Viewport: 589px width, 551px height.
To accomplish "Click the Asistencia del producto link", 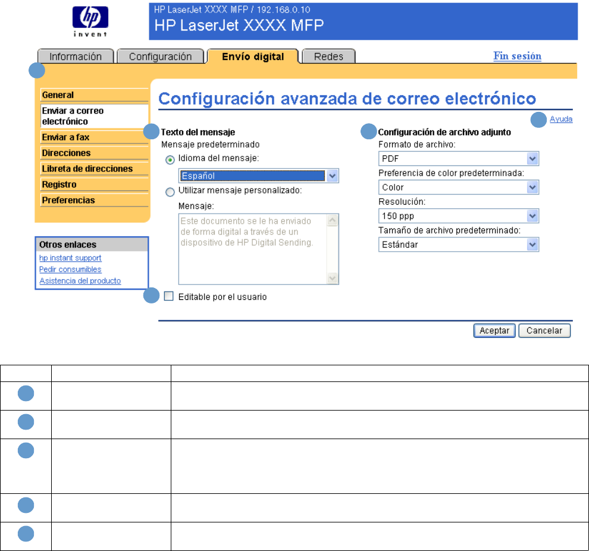I will pos(80,281).
